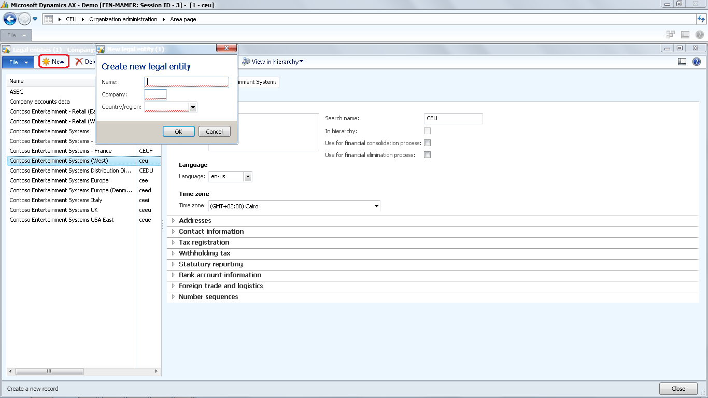Select Contoso Entertainment Systems Europe (Denmark) row
708x398 pixels.
pyautogui.click(x=84, y=190)
